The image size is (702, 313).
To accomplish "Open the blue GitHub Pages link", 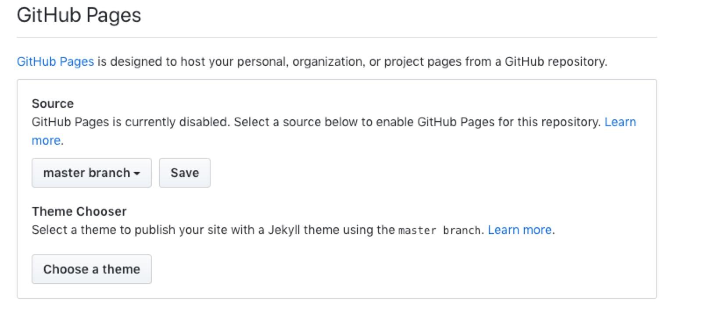I will pos(55,61).
